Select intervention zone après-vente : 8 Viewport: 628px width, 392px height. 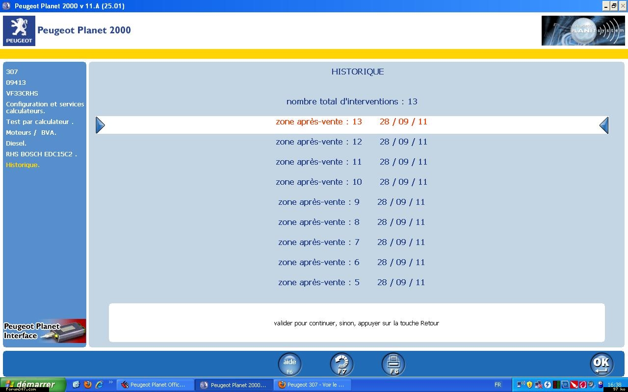[351, 222]
